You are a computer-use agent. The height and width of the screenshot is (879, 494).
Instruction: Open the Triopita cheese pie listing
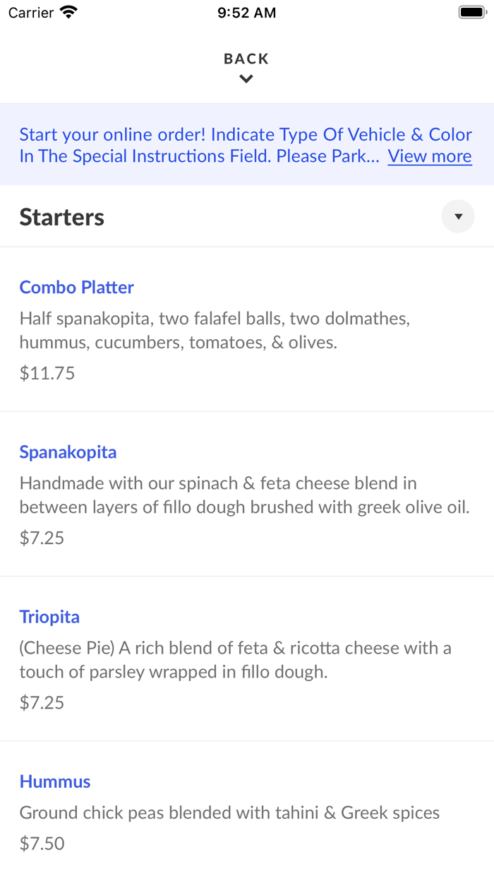[49, 616]
